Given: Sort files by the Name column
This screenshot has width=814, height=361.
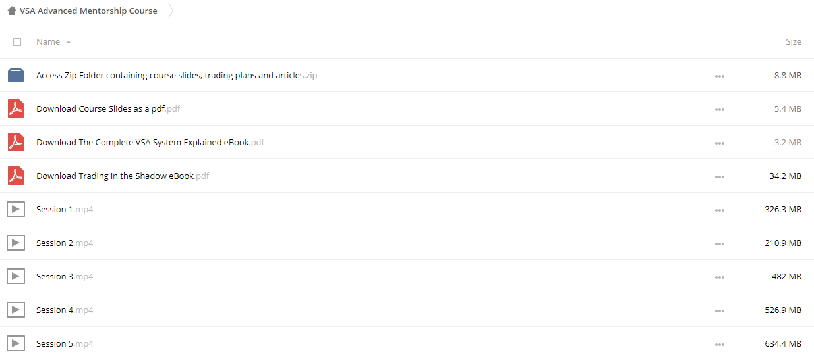Looking at the screenshot, I should (x=48, y=41).
